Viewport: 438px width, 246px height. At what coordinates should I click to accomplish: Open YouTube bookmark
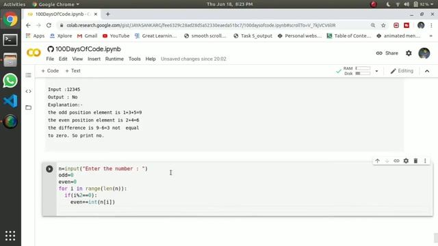coord(116,36)
